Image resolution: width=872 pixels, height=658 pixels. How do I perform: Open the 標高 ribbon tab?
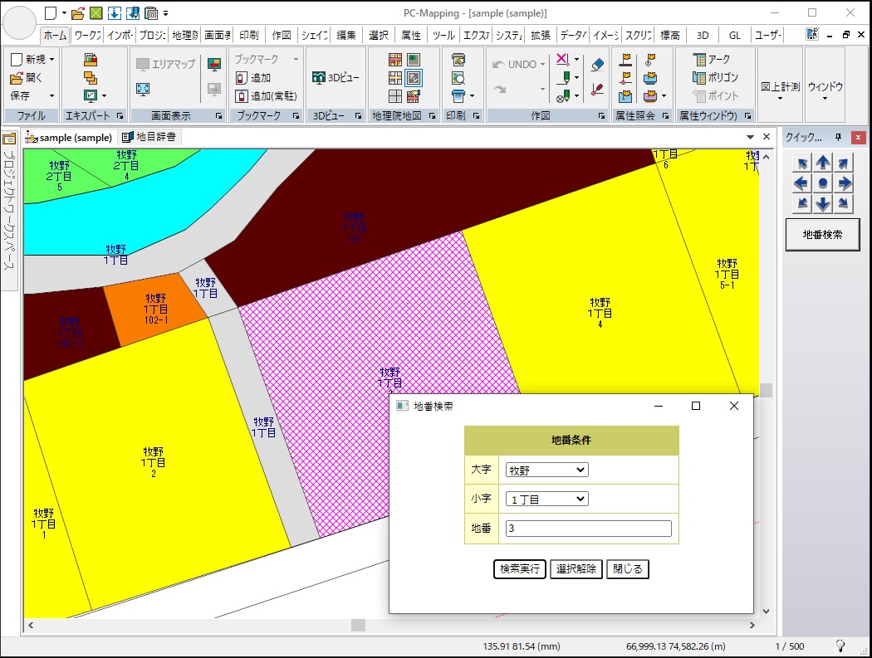tap(670, 35)
